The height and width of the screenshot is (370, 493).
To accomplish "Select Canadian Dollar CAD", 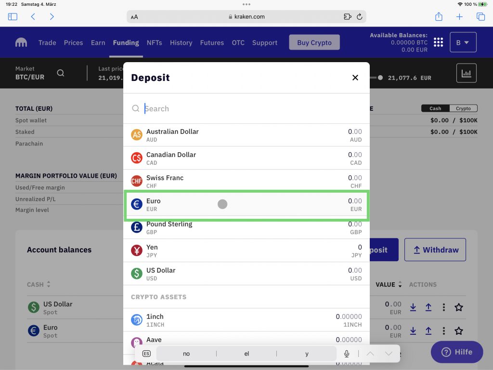I will click(246, 158).
